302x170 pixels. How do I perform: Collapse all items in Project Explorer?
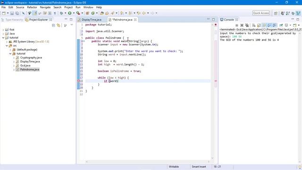click(53, 25)
